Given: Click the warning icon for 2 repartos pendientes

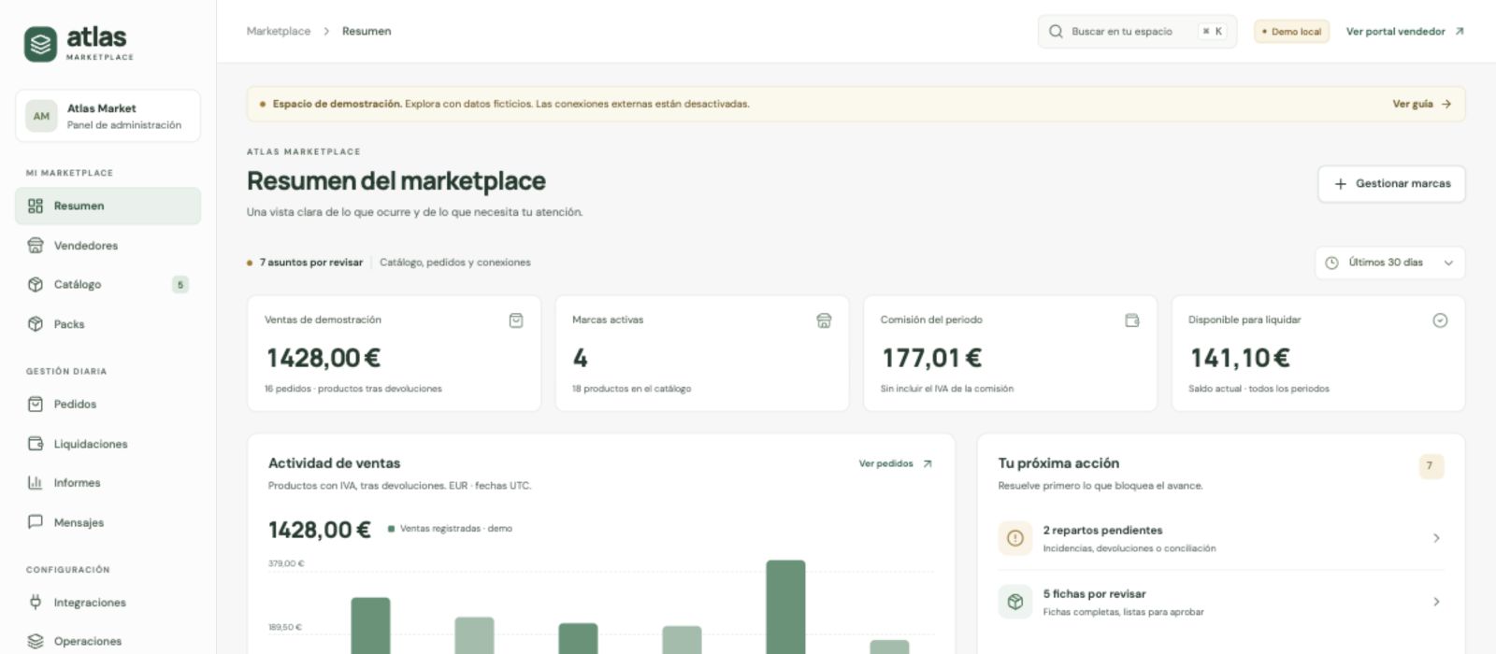Looking at the screenshot, I should coord(1015,538).
